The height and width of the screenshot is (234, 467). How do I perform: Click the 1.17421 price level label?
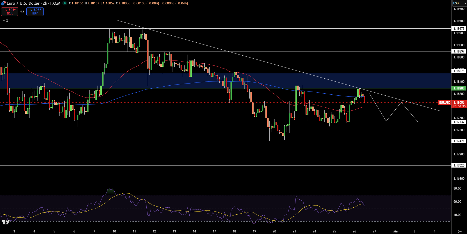(x=459, y=141)
